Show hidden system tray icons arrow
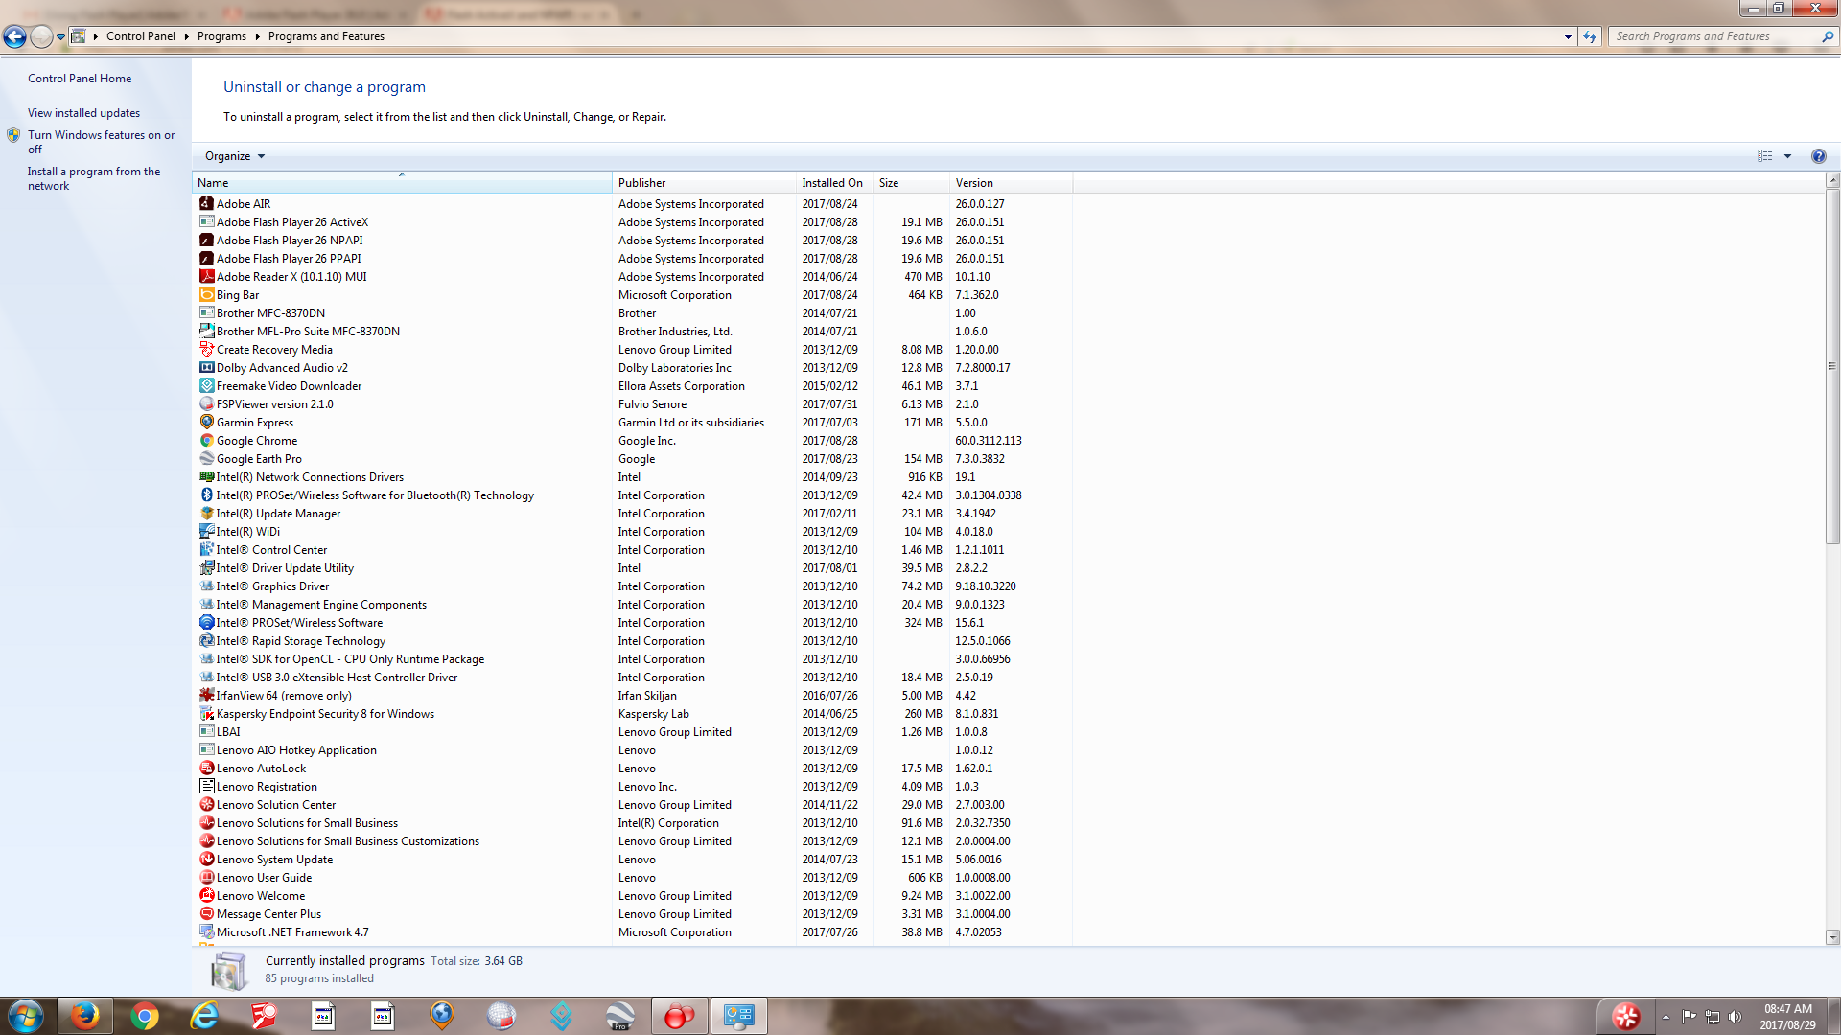Image resolution: width=1841 pixels, height=1035 pixels. (x=1666, y=1017)
